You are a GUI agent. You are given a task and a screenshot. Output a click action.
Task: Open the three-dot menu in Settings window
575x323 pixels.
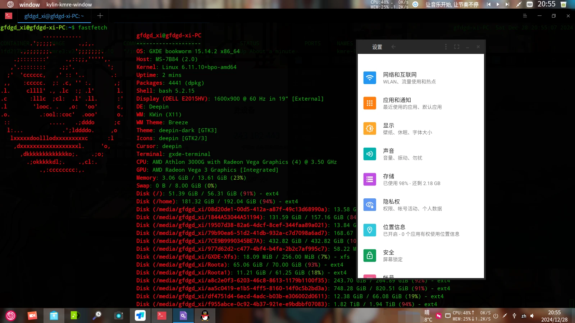coord(446,47)
